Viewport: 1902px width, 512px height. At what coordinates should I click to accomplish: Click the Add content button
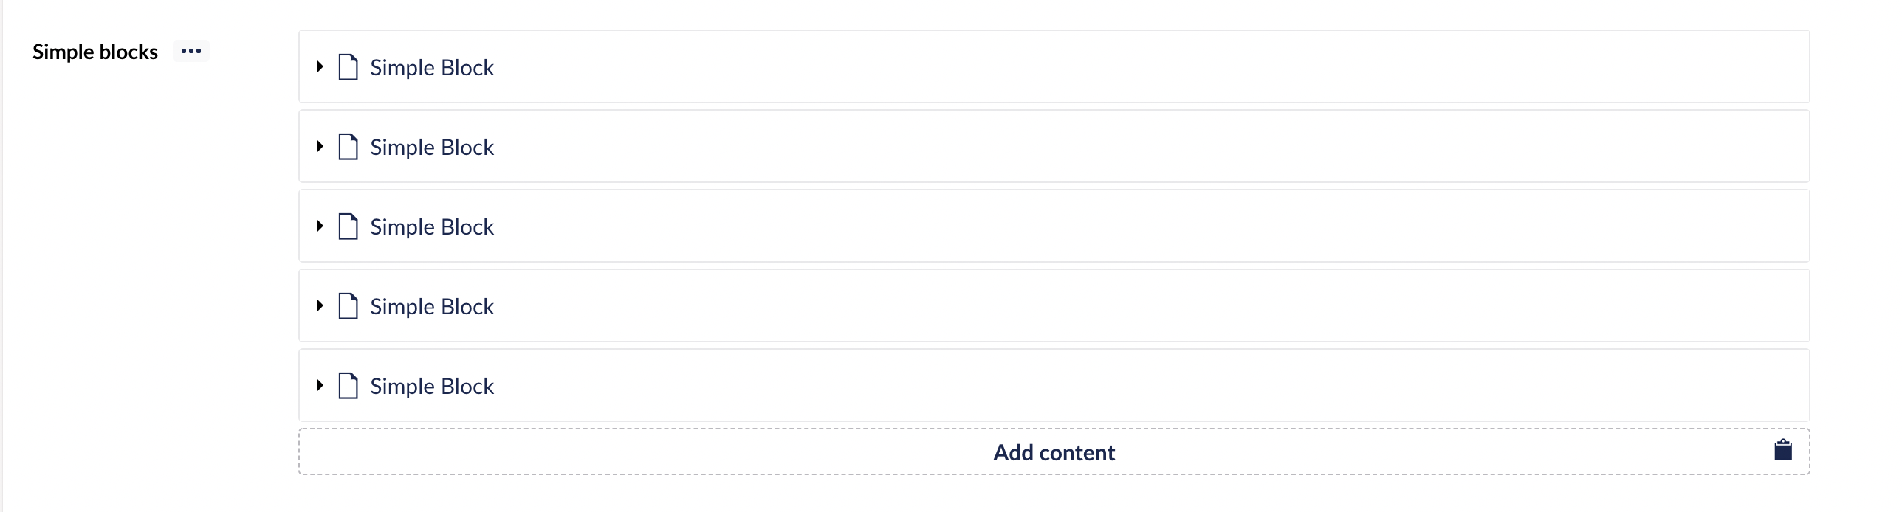(1054, 452)
